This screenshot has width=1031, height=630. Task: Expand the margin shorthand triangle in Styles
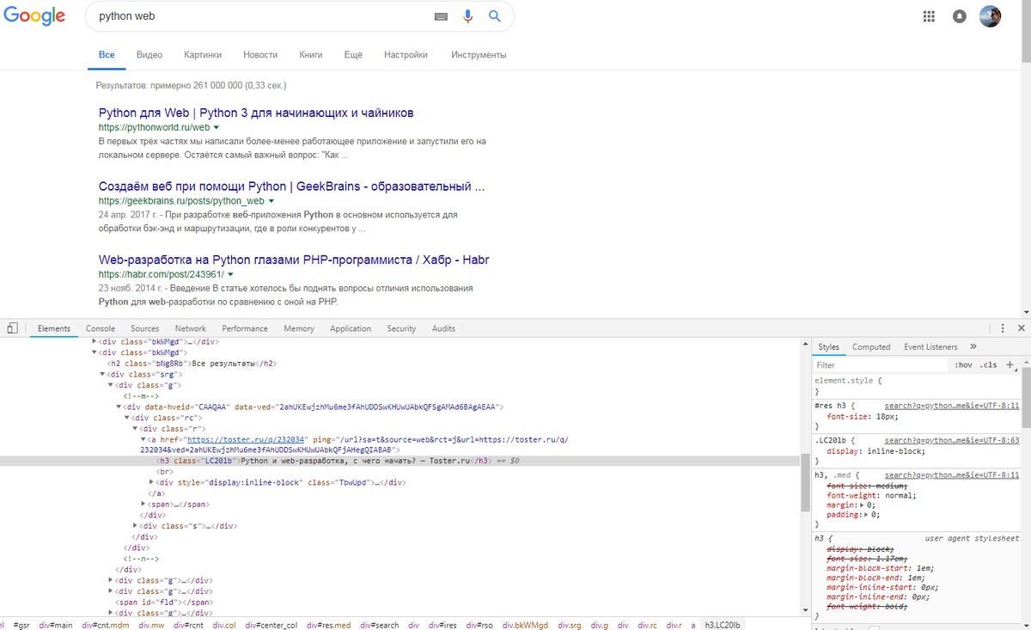click(x=861, y=505)
